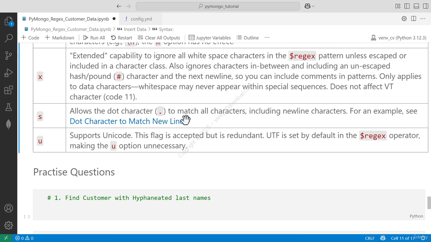431x242 pixels.
Task: Click the $regex code in the x row
Action: pos(302,56)
